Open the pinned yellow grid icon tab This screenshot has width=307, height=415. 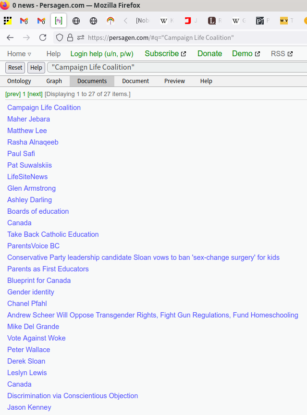[8, 21]
